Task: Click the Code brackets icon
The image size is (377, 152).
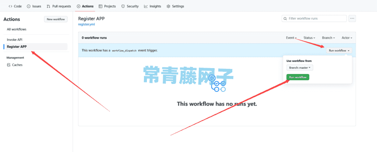Action: coord(10,6)
